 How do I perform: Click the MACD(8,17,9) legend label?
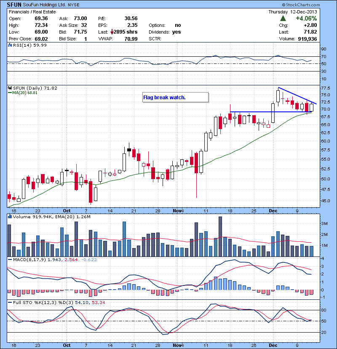click(x=29, y=259)
